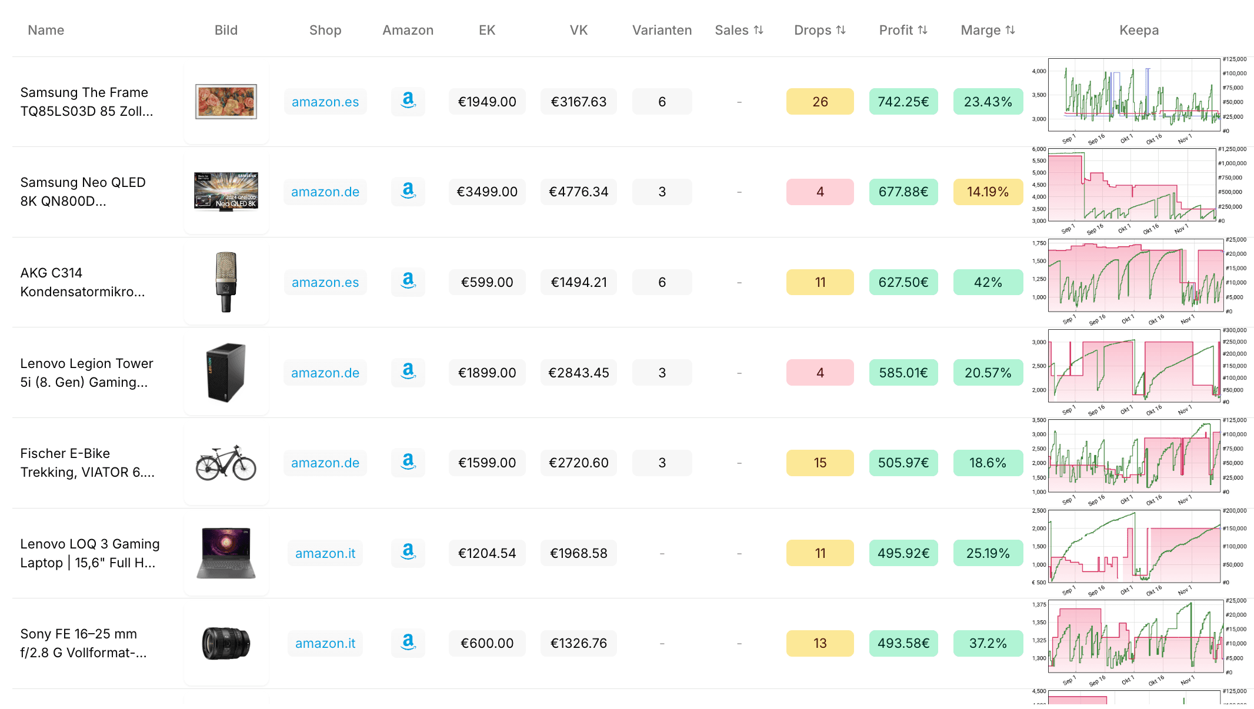This screenshot has height=709, width=1254.
Task: Open the AKG C314 listing using the Amazon icon
Action: point(408,282)
